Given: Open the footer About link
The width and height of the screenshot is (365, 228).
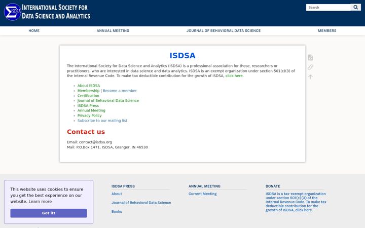Looking at the screenshot, I should [x=117, y=194].
